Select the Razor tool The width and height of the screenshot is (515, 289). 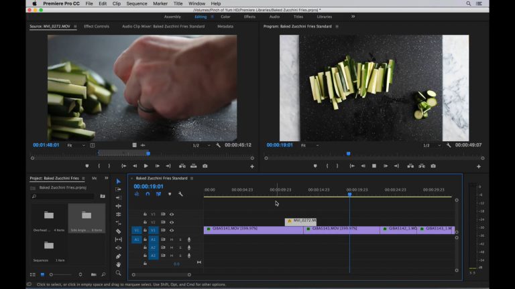coord(118,231)
